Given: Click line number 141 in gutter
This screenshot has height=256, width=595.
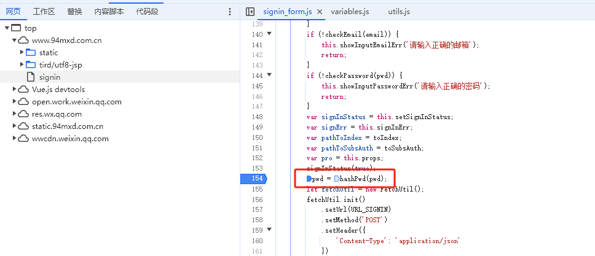Looking at the screenshot, I should point(258,45).
